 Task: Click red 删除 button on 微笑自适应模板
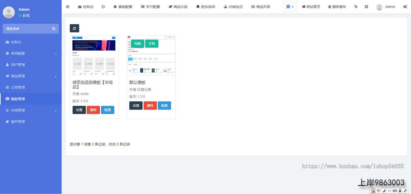coord(93,110)
